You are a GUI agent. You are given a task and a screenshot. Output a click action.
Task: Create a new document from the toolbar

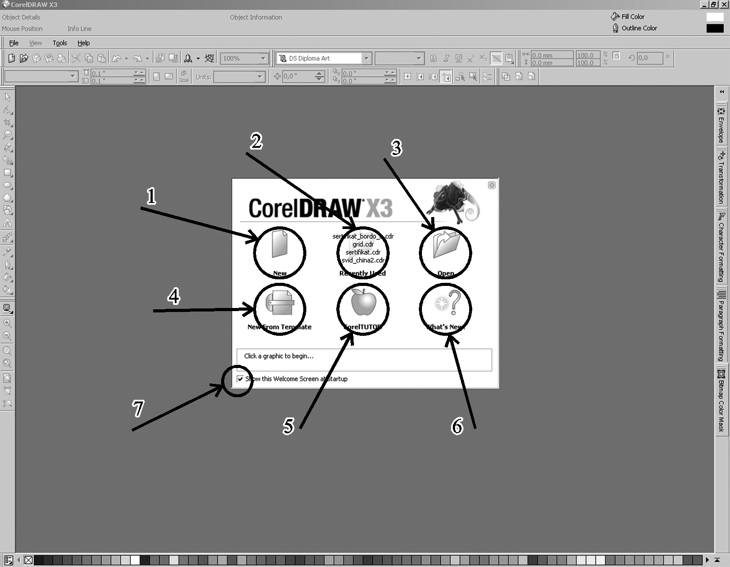click(11, 58)
